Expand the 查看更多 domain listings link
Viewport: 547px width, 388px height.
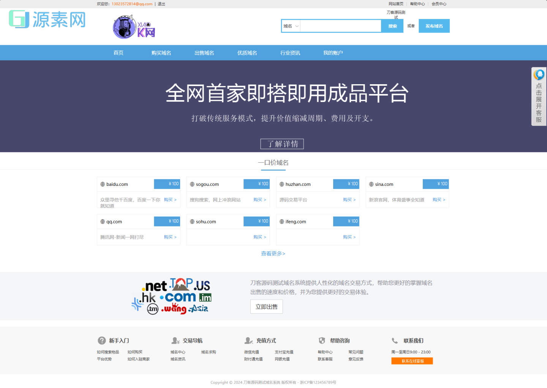(273, 253)
